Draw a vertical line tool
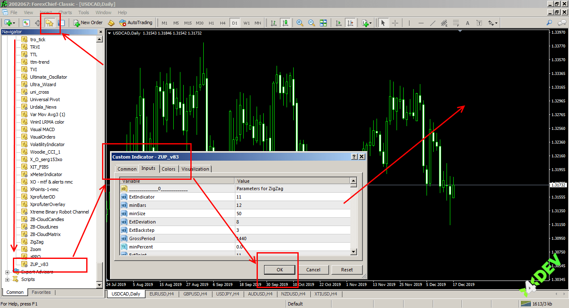 pos(409,23)
